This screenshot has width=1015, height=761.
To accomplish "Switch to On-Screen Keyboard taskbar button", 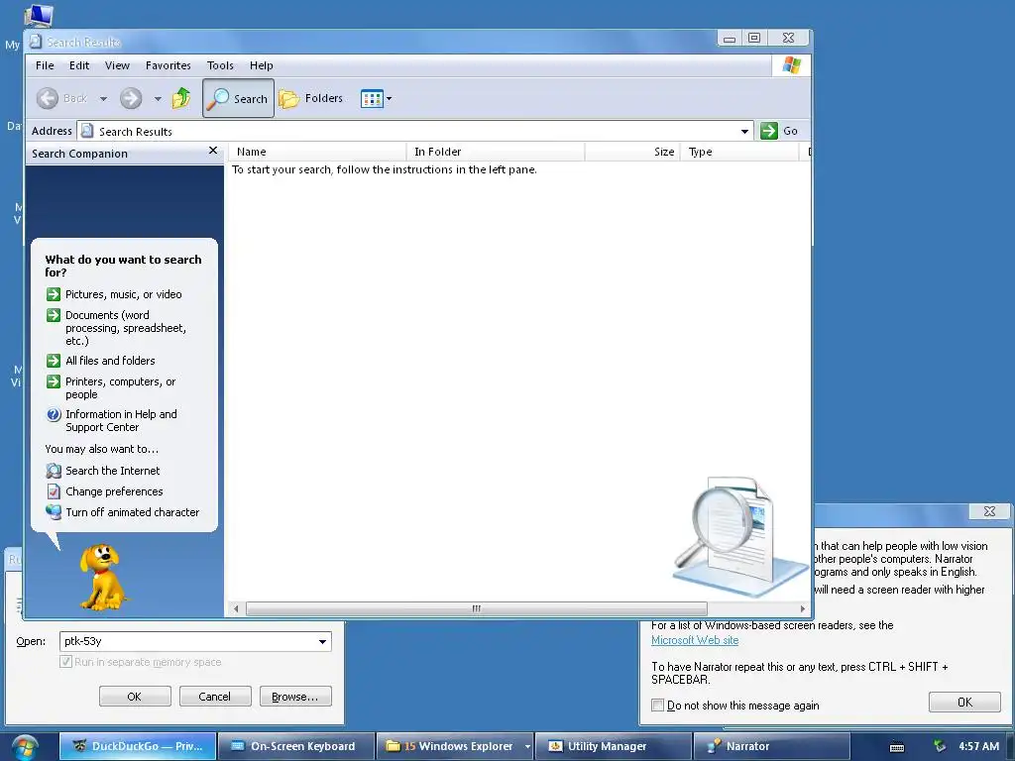I will 295,746.
